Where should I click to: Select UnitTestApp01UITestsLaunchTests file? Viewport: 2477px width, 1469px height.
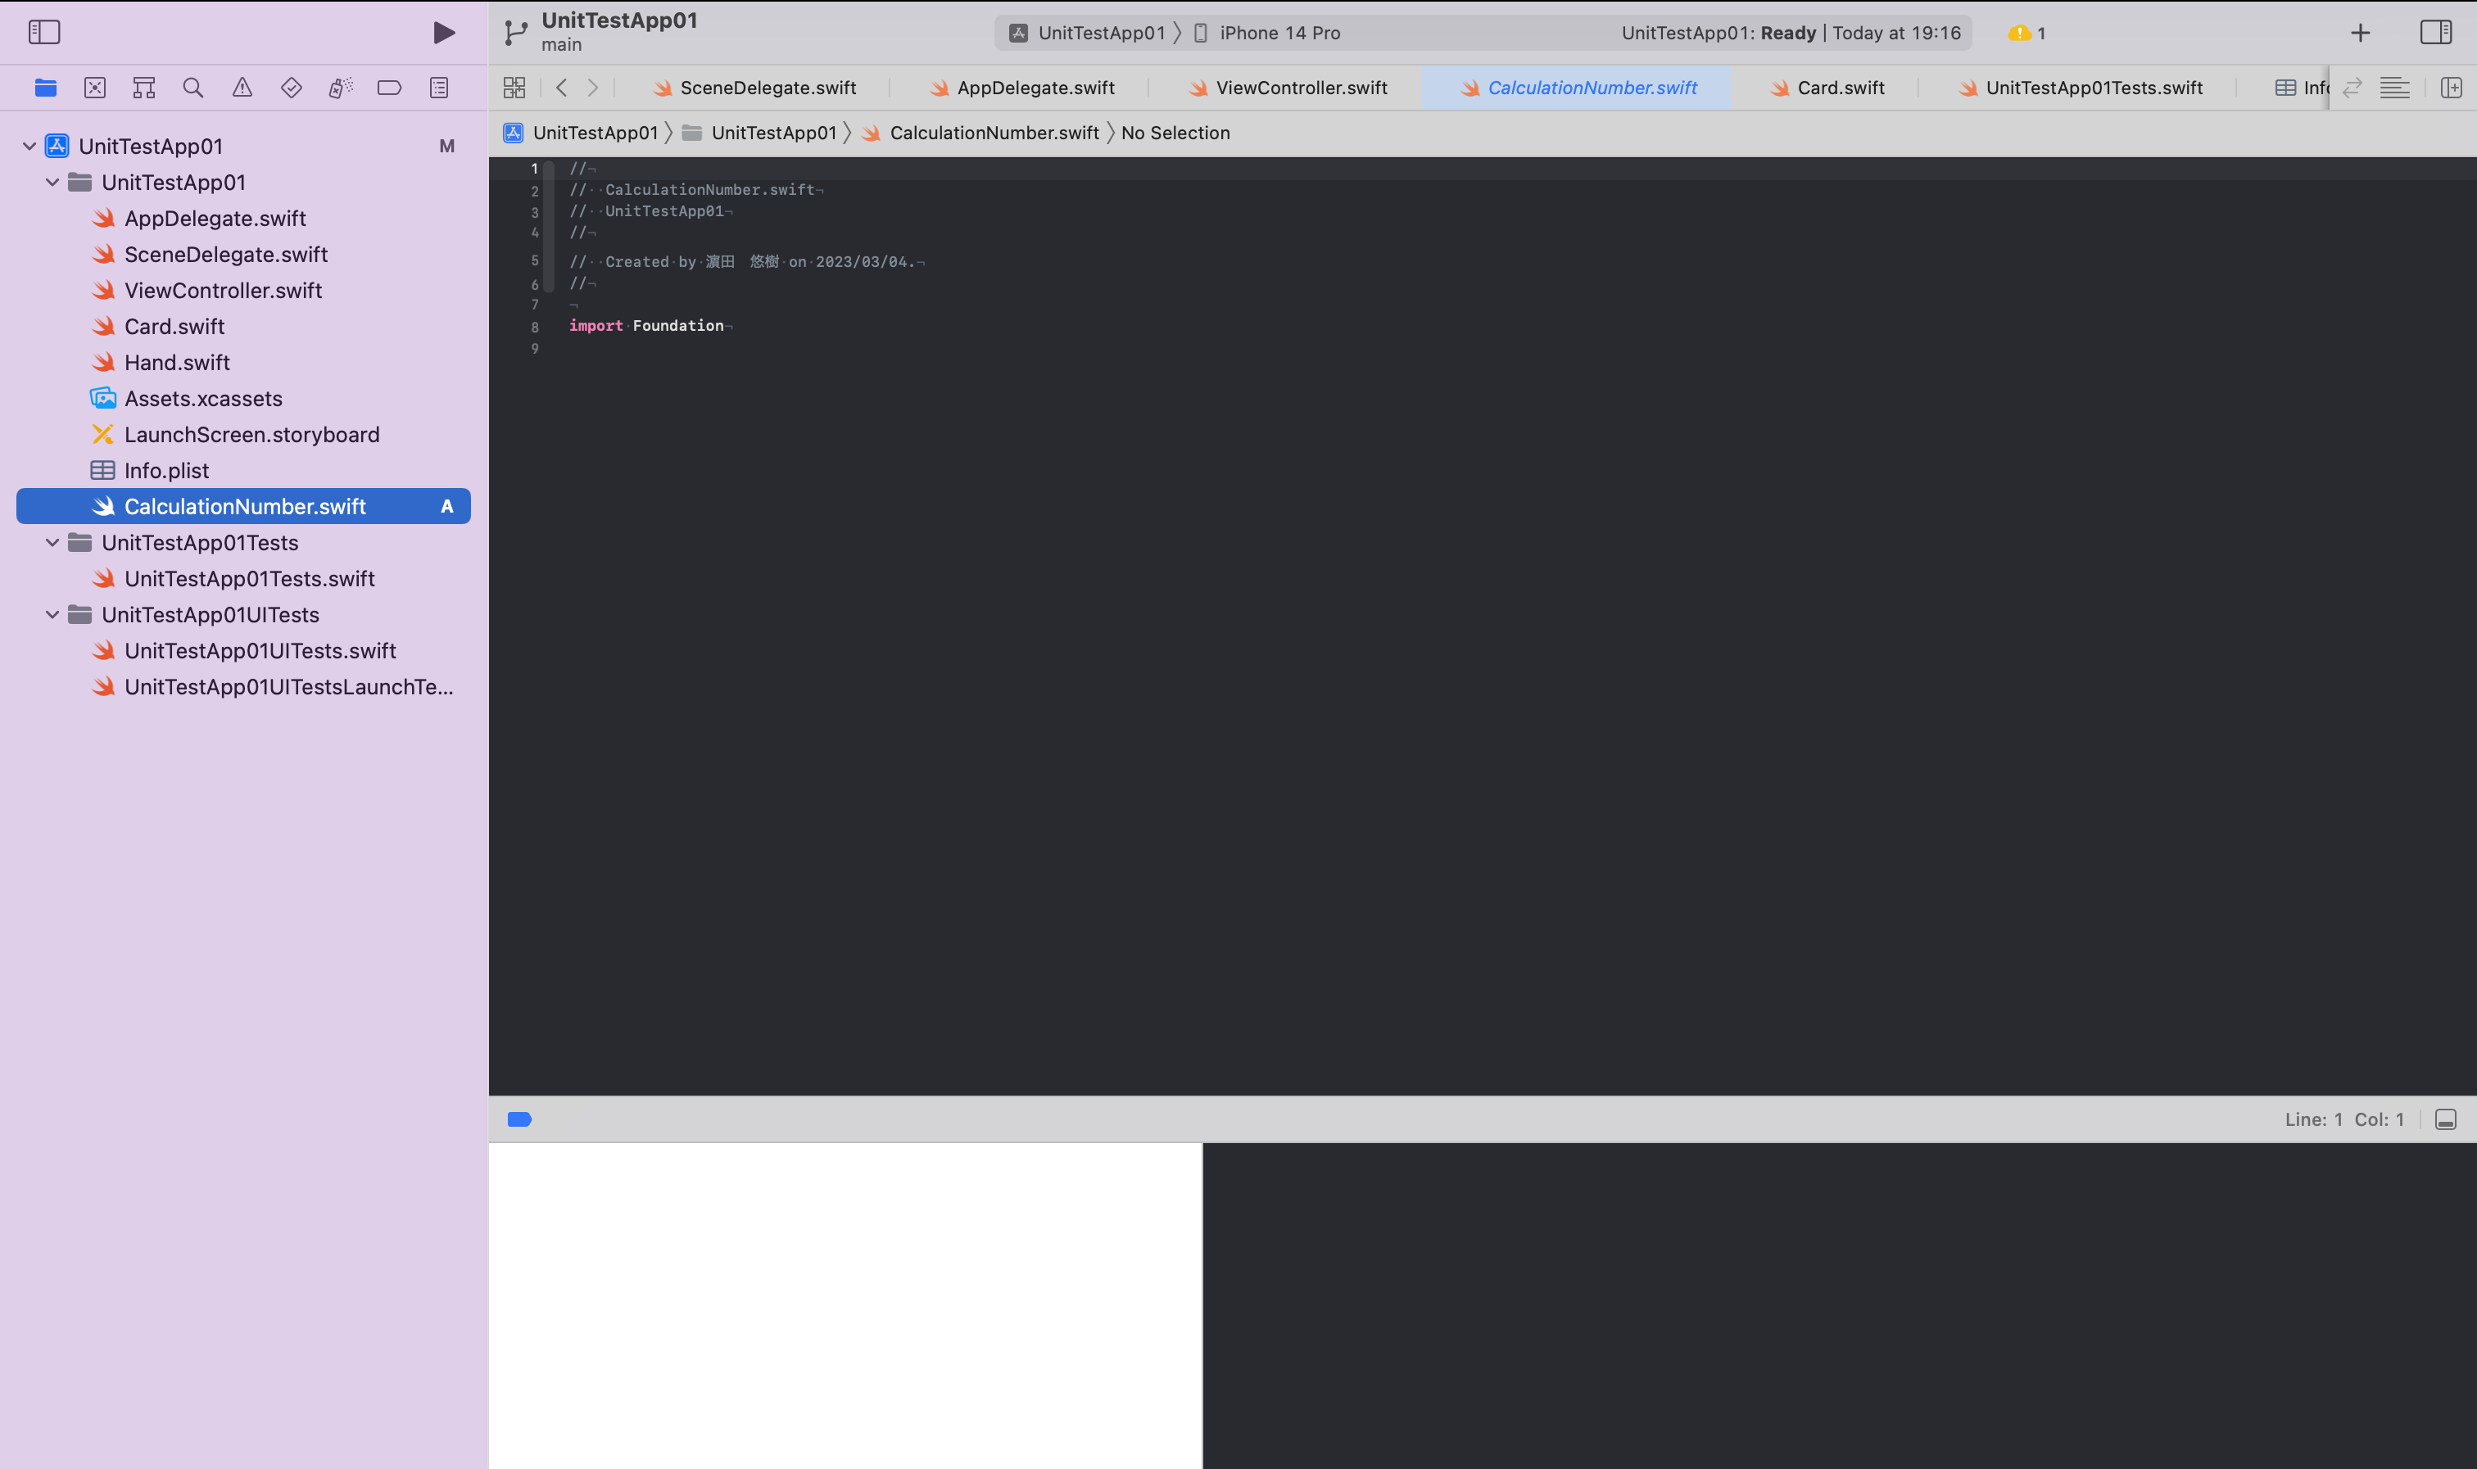pyautogui.click(x=243, y=687)
